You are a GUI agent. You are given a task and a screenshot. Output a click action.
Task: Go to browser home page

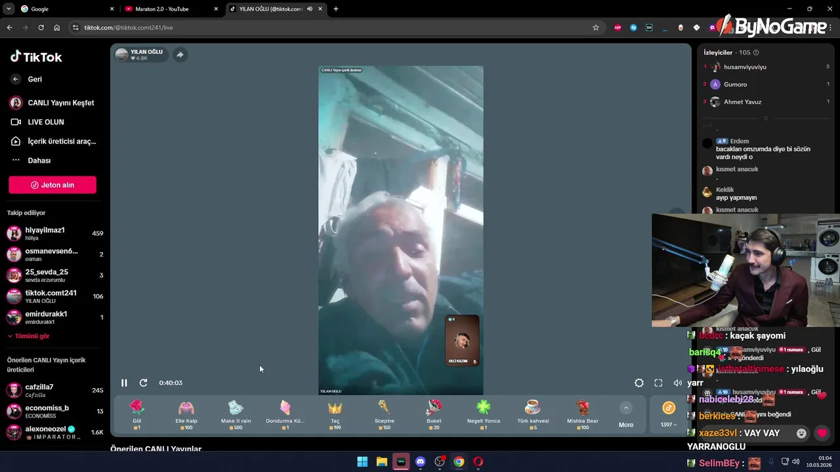(x=56, y=28)
